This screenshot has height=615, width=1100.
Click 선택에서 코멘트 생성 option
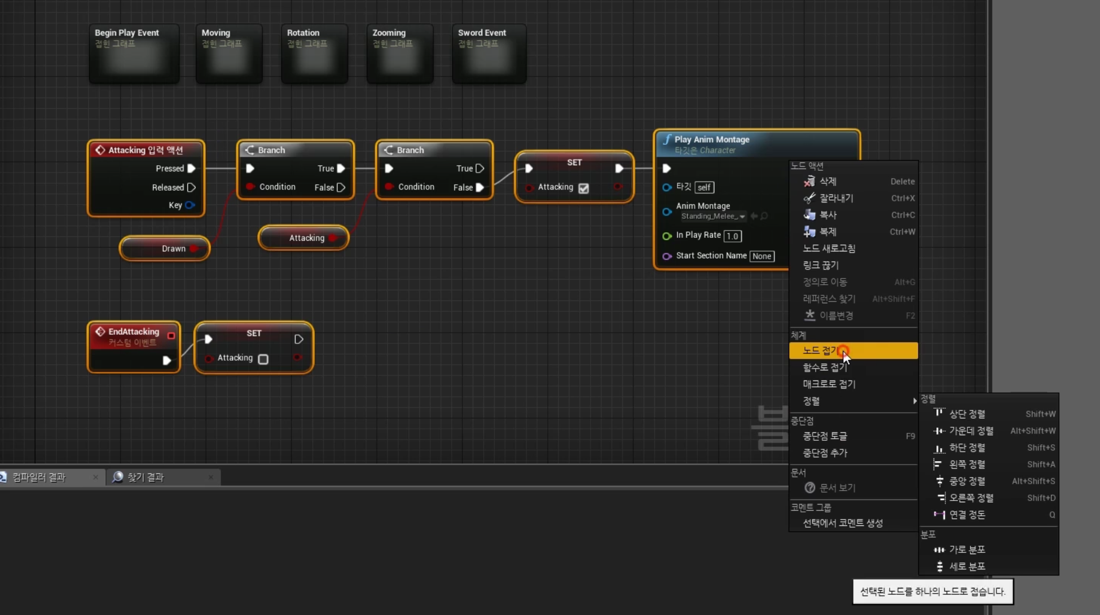click(x=842, y=523)
